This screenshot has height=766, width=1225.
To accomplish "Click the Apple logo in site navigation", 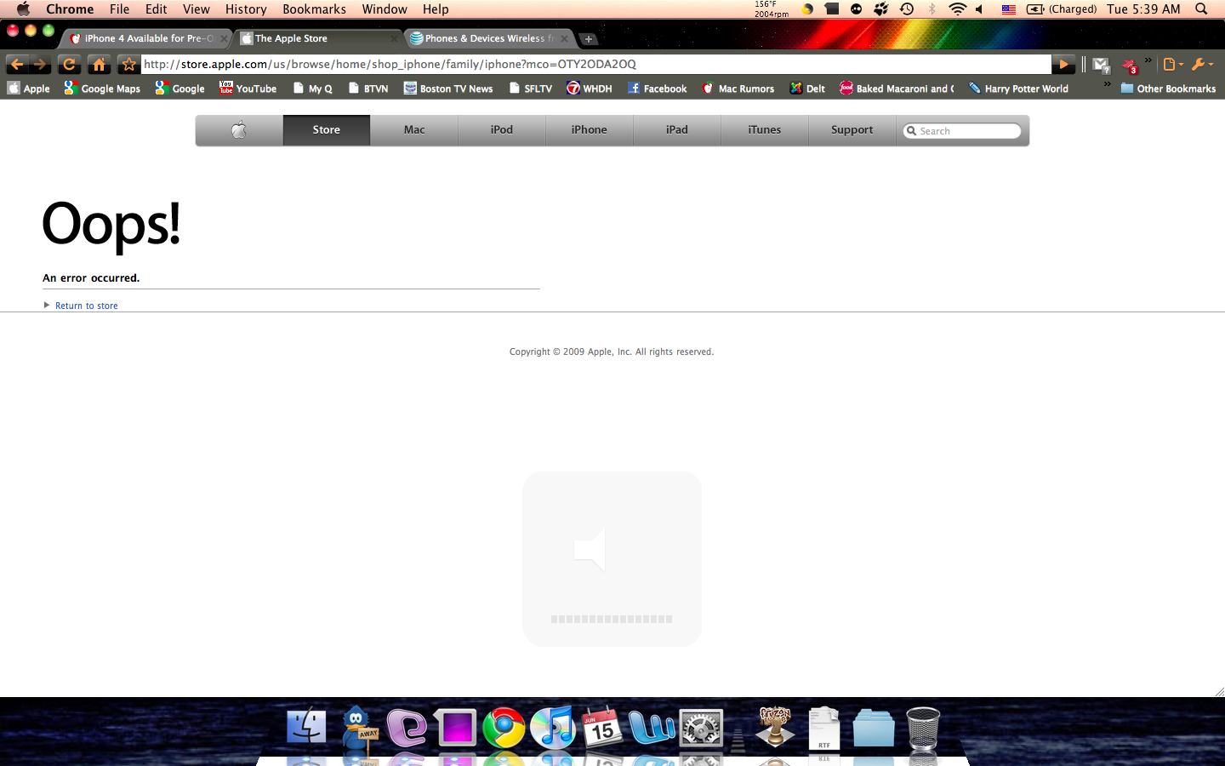I will click(239, 130).
